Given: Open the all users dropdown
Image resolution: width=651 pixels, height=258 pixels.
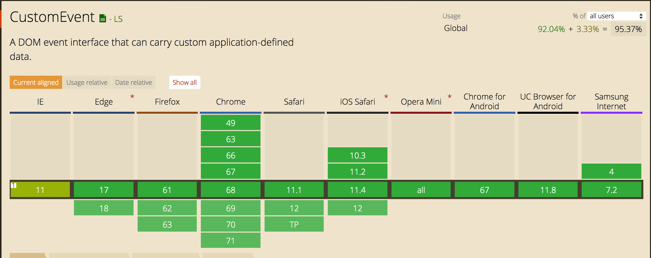Looking at the screenshot, I should tap(616, 16).
